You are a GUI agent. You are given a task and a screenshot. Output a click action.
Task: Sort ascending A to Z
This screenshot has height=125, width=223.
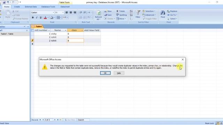point(131,11)
